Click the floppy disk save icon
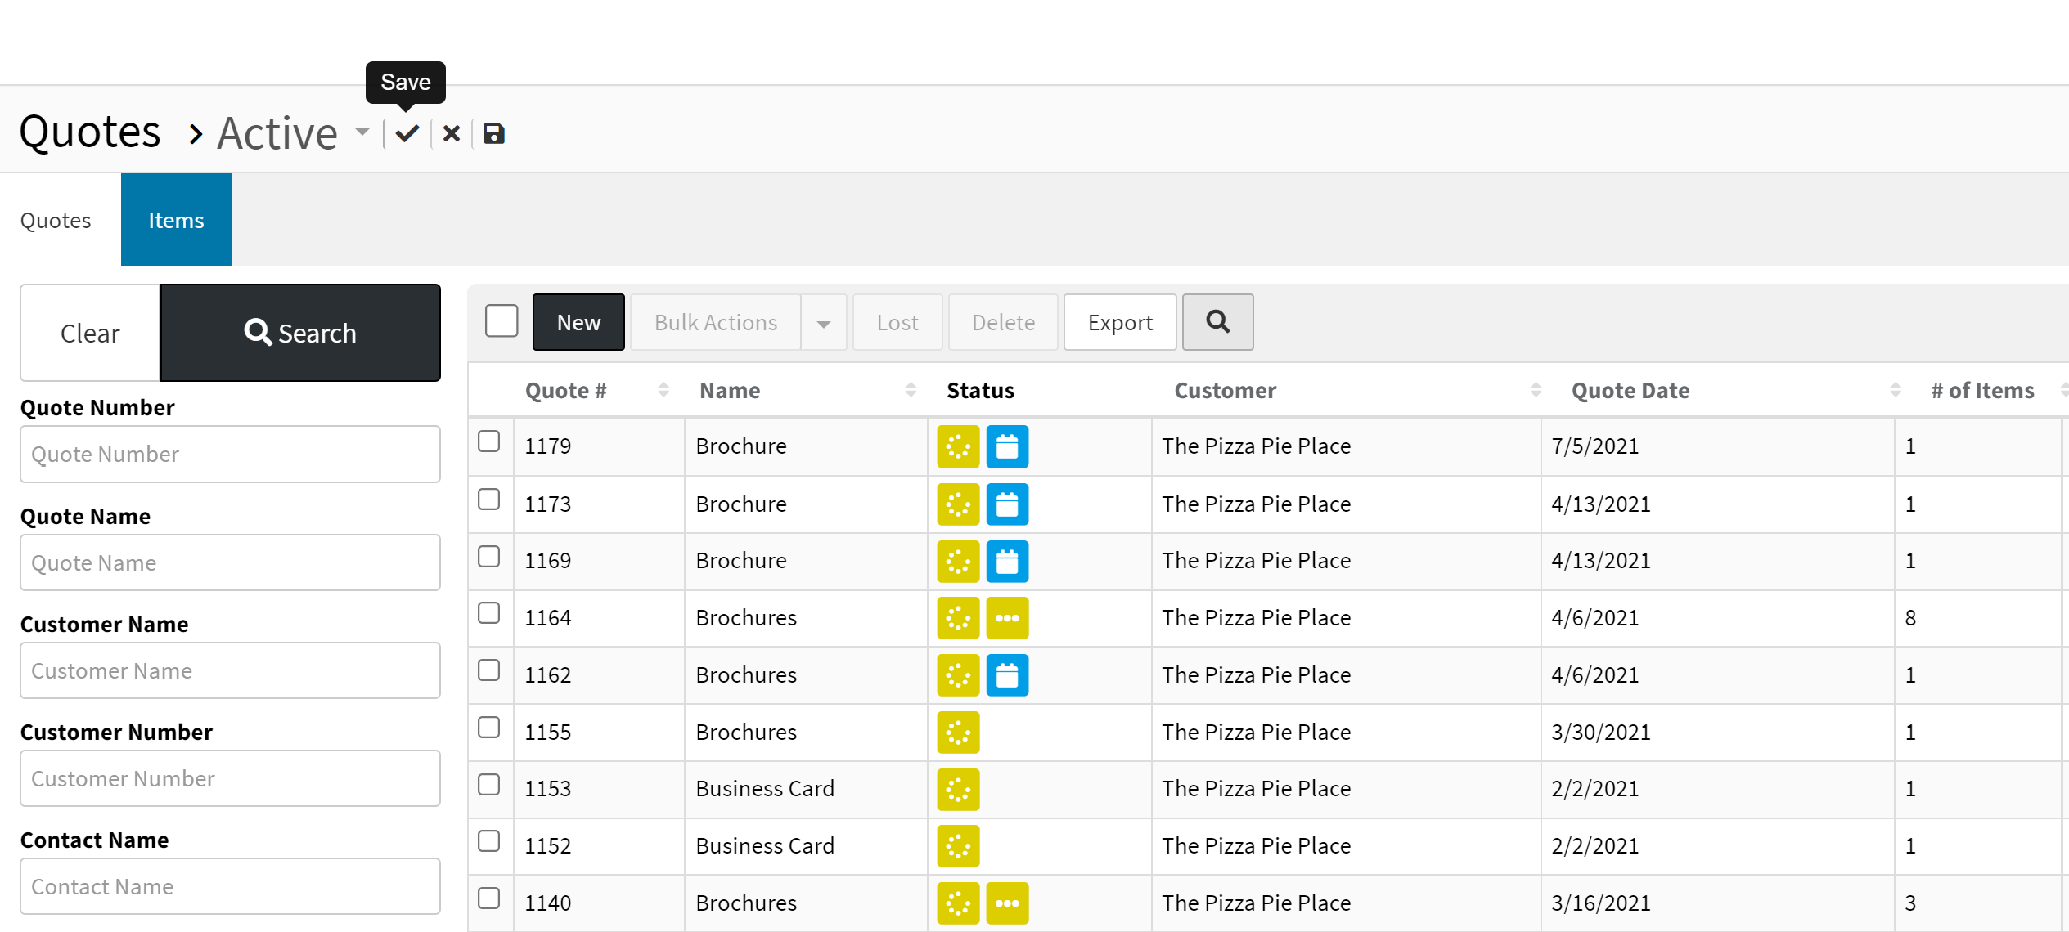 pyautogui.click(x=493, y=133)
